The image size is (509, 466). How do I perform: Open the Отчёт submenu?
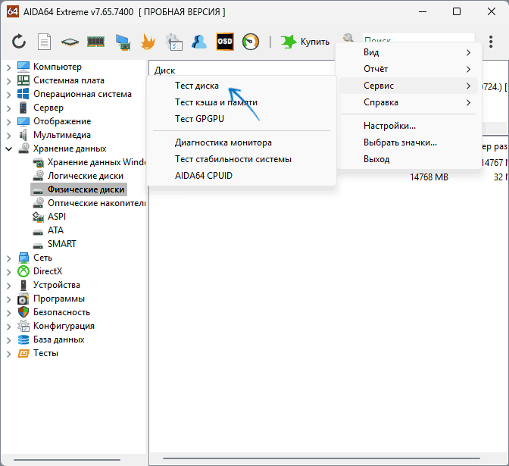click(x=409, y=69)
